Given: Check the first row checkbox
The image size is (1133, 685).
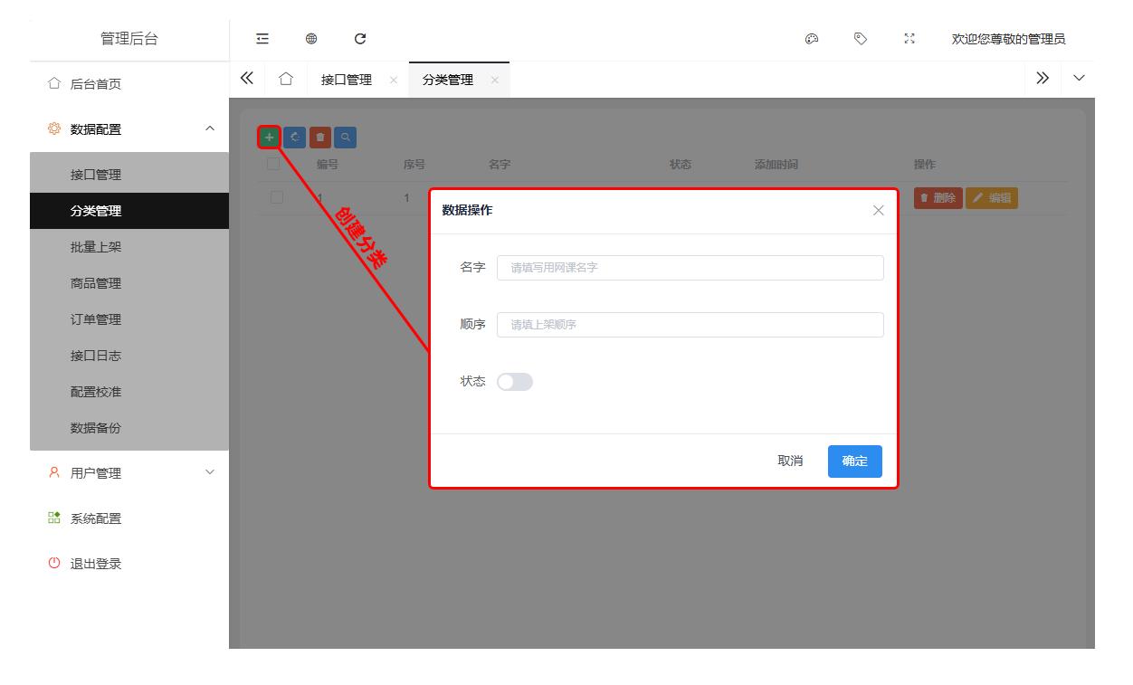Looking at the screenshot, I should [x=277, y=197].
